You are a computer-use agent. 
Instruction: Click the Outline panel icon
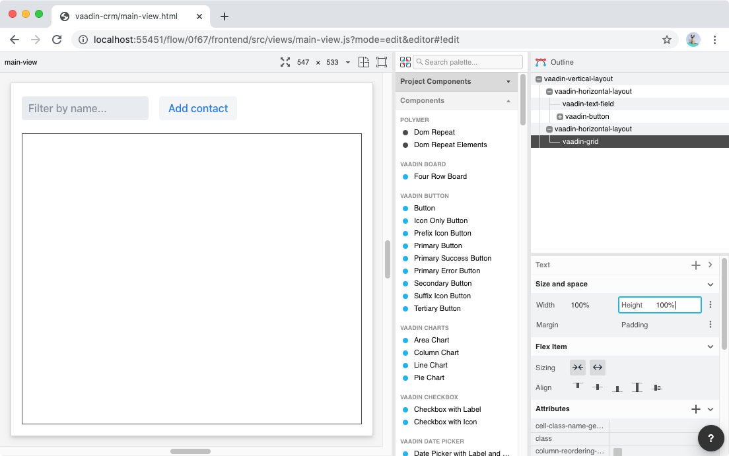click(541, 62)
